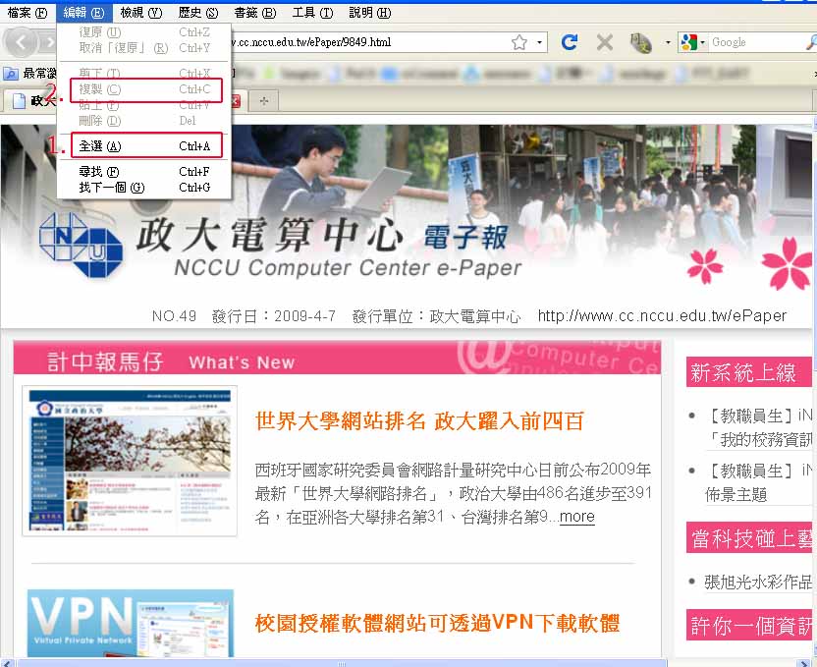Bookmark this page with the star icon

(x=518, y=42)
